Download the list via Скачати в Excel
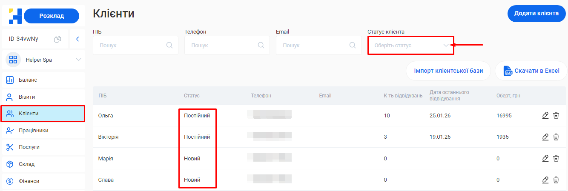 [531, 71]
